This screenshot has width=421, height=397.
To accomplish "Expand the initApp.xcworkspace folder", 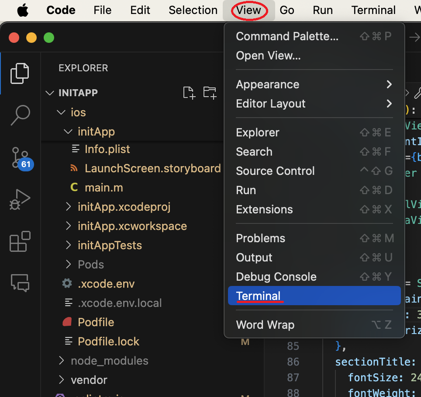I will pos(68,226).
